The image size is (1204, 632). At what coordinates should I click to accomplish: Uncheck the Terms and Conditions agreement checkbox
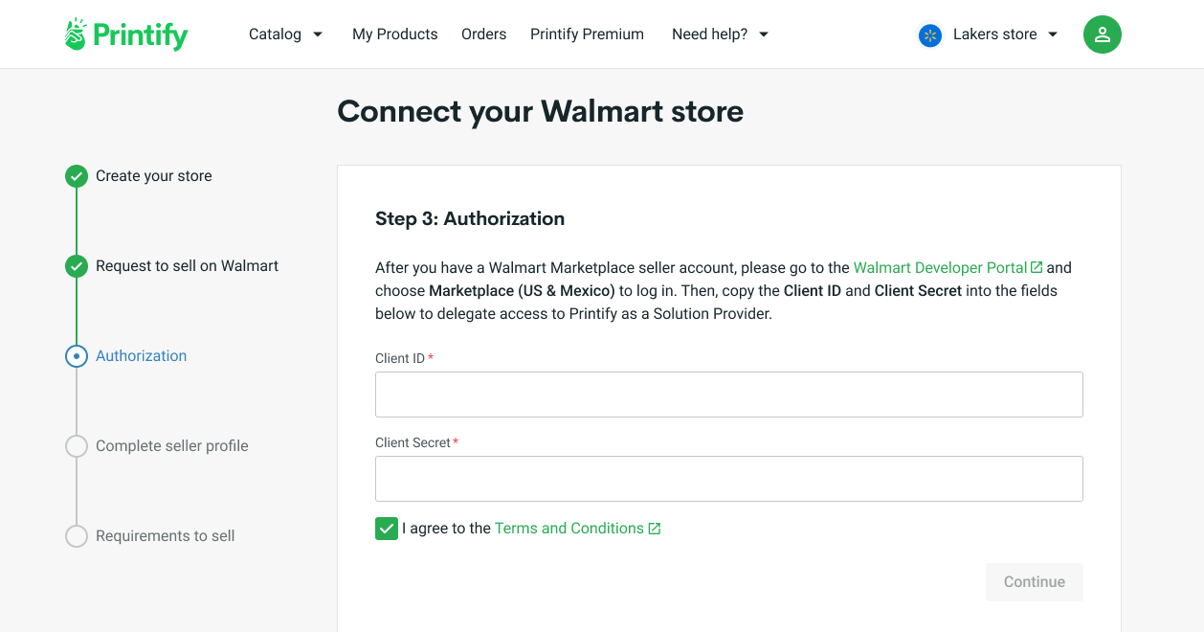point(386,528)
